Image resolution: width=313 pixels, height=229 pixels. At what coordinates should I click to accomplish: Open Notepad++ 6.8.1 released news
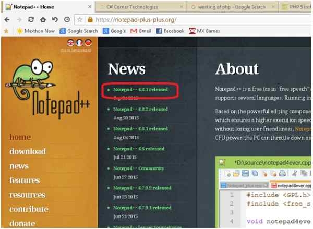pos(140,128)
